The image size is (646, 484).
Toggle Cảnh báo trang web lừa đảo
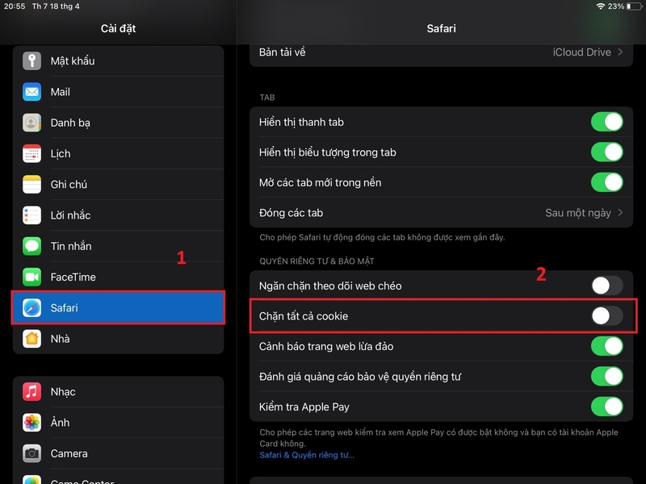[x=607, y=346]
